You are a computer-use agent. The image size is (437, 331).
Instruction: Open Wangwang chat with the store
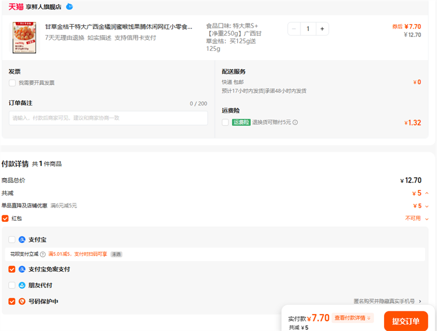tap(69, 7)
